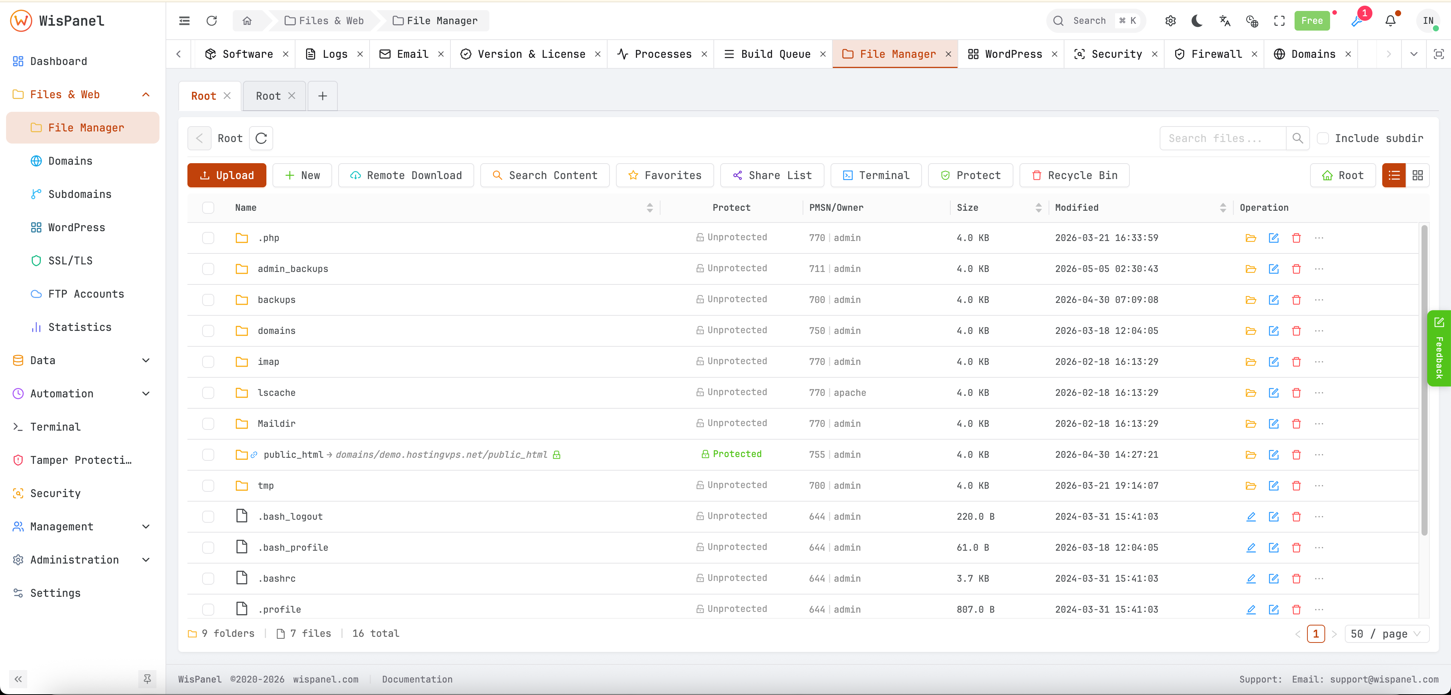Edit the .bash_logout file with pencil icon
Image resolution: width=1451 pixels, height=695 pixels.
[x=1251, y=516]
